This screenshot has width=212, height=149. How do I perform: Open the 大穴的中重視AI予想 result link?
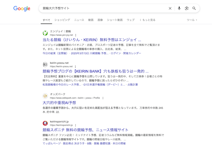pyautogui.click(x=59, y=103)
